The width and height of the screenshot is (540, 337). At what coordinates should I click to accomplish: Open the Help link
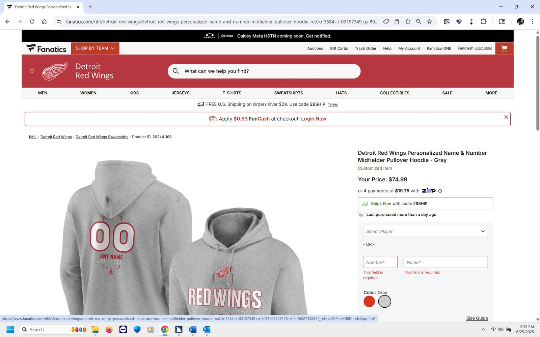(387, 49)
